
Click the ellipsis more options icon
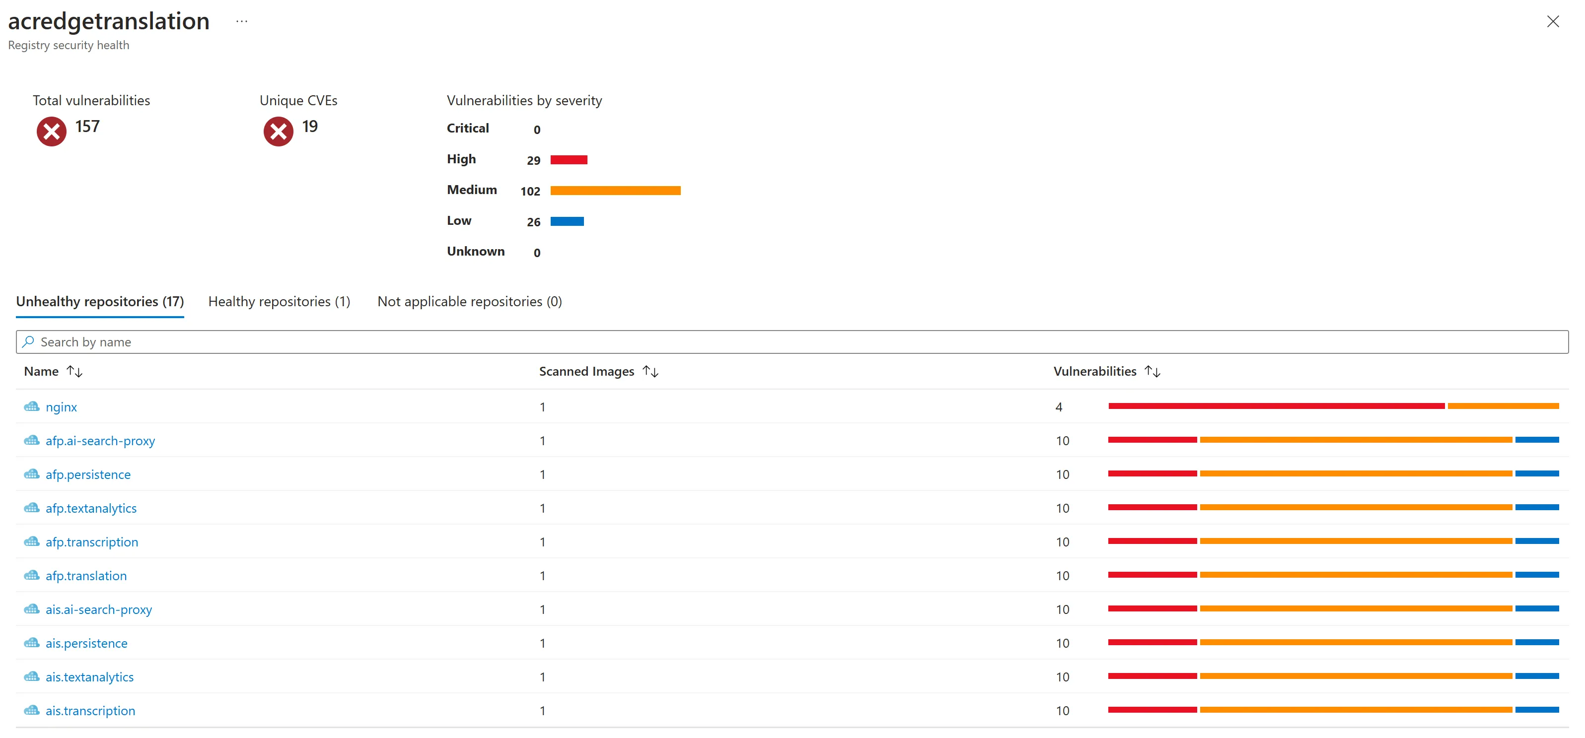click(x=242, y=21)
